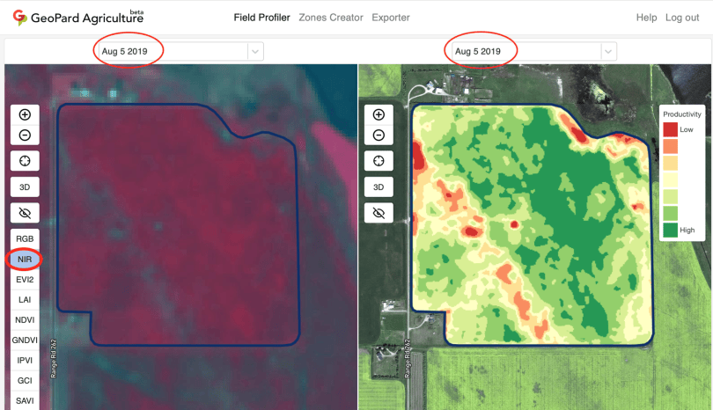Select the LAI index layer
The image size is (713, 410).
pyautogui.click(x=25, y=299)
